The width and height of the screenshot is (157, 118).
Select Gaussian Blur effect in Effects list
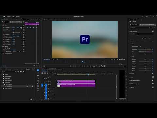[9, 86]
